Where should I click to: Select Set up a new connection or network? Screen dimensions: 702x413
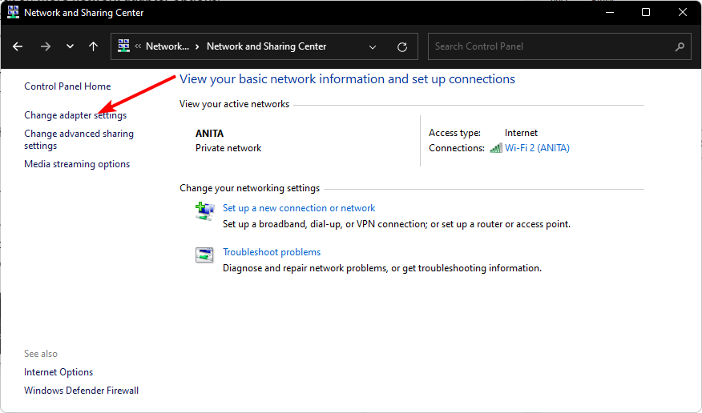coord(299,208)
